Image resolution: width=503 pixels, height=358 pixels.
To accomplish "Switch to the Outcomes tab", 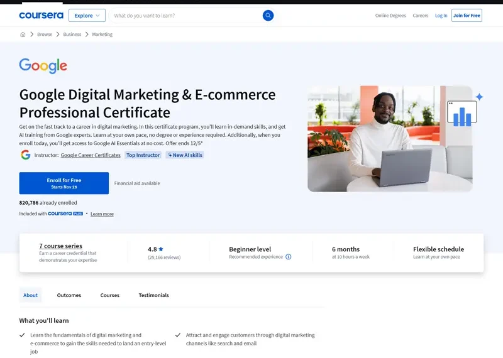I will coord(69,295).
